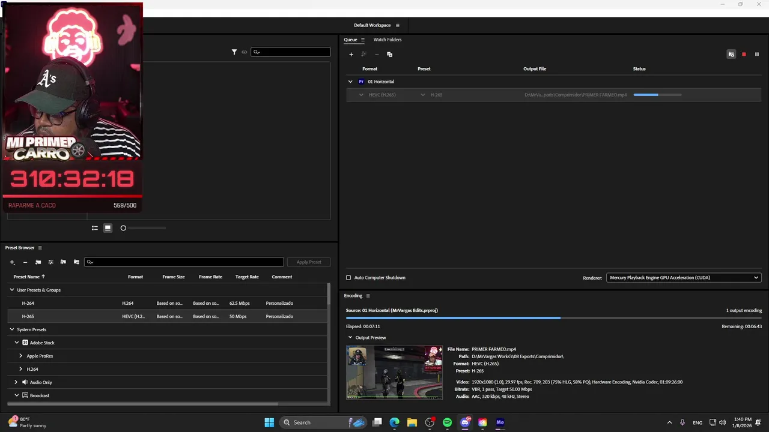Select the H-264 user preset row
Viewport: 769px width, 432px height.
click(167, 303)
